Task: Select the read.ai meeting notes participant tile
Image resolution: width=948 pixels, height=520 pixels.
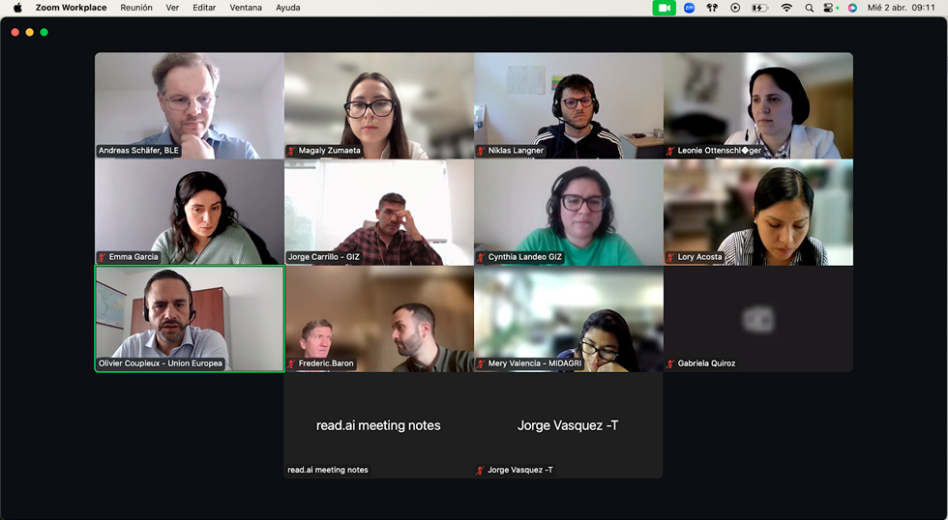Action: coord(378,425)
